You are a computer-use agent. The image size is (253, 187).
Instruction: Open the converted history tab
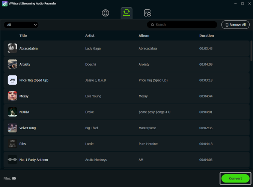[148, 13]
